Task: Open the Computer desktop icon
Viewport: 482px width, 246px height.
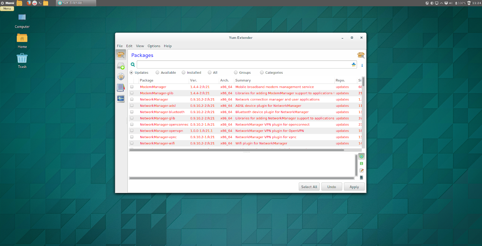Action: 22,20
